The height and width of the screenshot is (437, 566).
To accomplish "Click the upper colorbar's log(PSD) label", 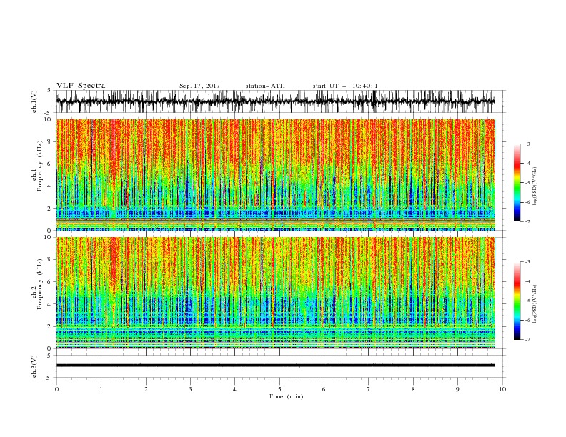I will coord(535,186).
